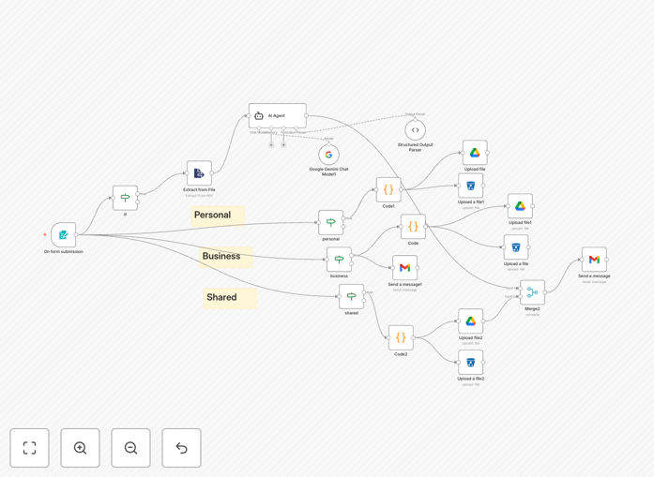Select the Code1 node

tap(388, 189)
